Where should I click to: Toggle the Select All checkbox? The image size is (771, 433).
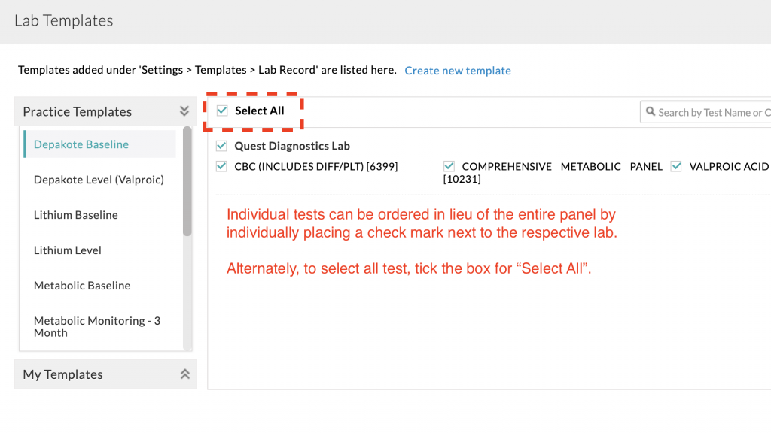click(x=222, y=111)
